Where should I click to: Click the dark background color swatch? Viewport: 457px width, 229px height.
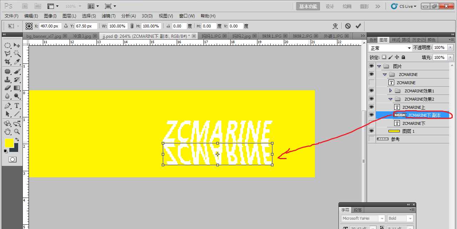(x=15, y=149)
